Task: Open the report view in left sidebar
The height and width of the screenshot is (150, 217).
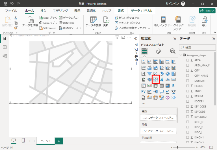Action: tap(5, 39)
